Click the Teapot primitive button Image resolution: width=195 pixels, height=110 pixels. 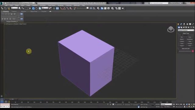click(x=182, y=46)
